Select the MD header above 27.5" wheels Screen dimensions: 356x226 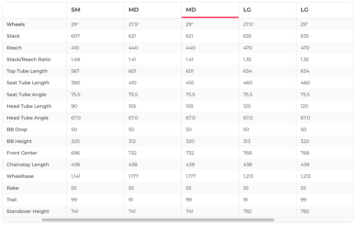(133, 10)
